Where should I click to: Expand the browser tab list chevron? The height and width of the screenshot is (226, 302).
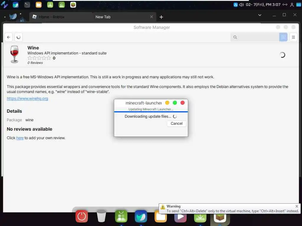[260, 15]
